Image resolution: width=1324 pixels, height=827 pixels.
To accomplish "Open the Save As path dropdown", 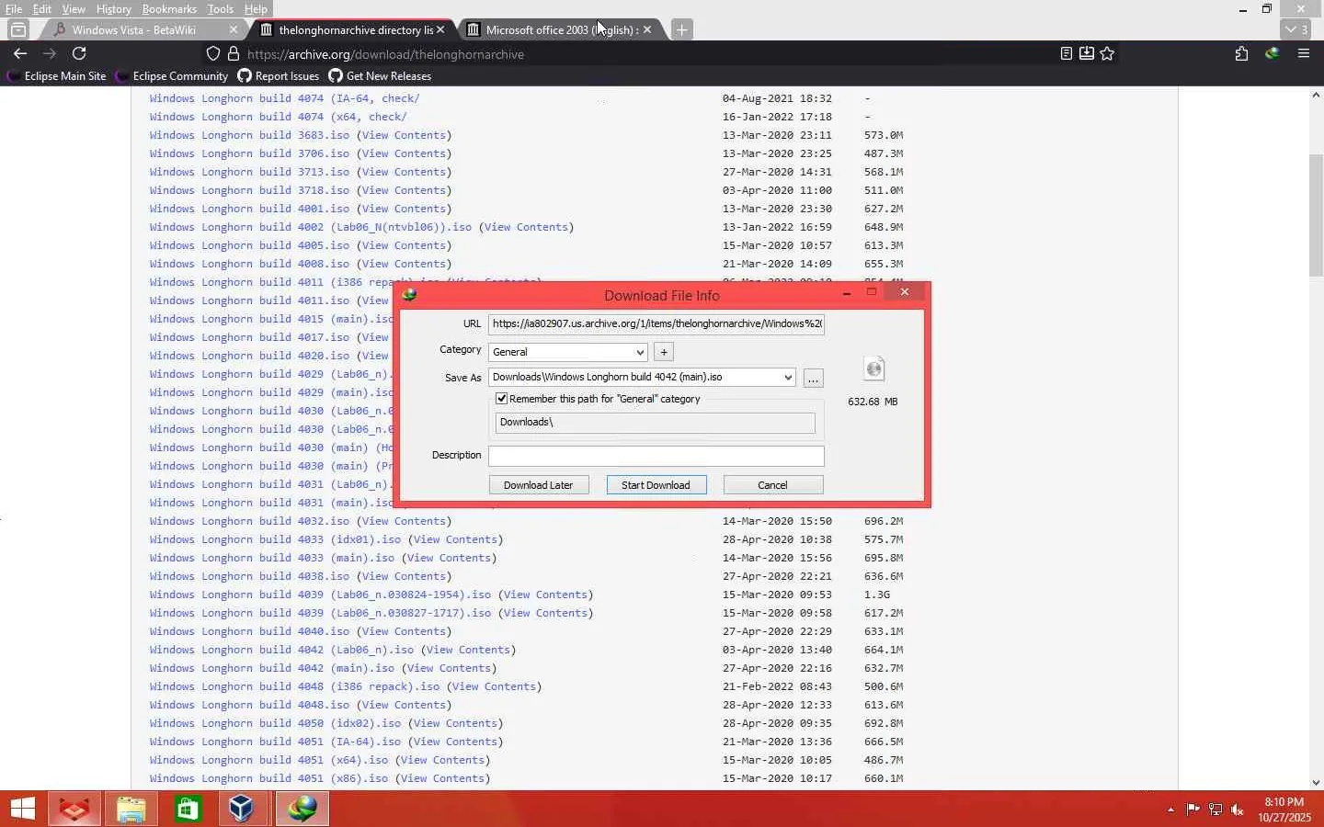I will 788,377.
